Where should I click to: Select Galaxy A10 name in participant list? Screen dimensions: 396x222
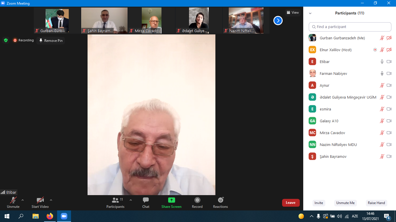[x=329, y=121]
